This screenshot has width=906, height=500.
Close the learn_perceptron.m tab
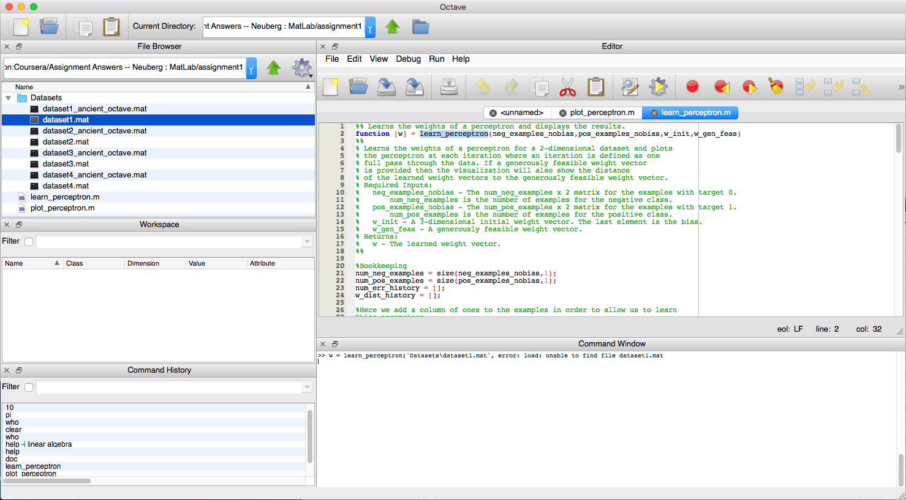click(x=654, y=113)
